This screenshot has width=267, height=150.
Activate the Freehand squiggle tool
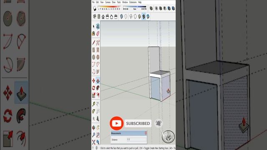(98, 42)
